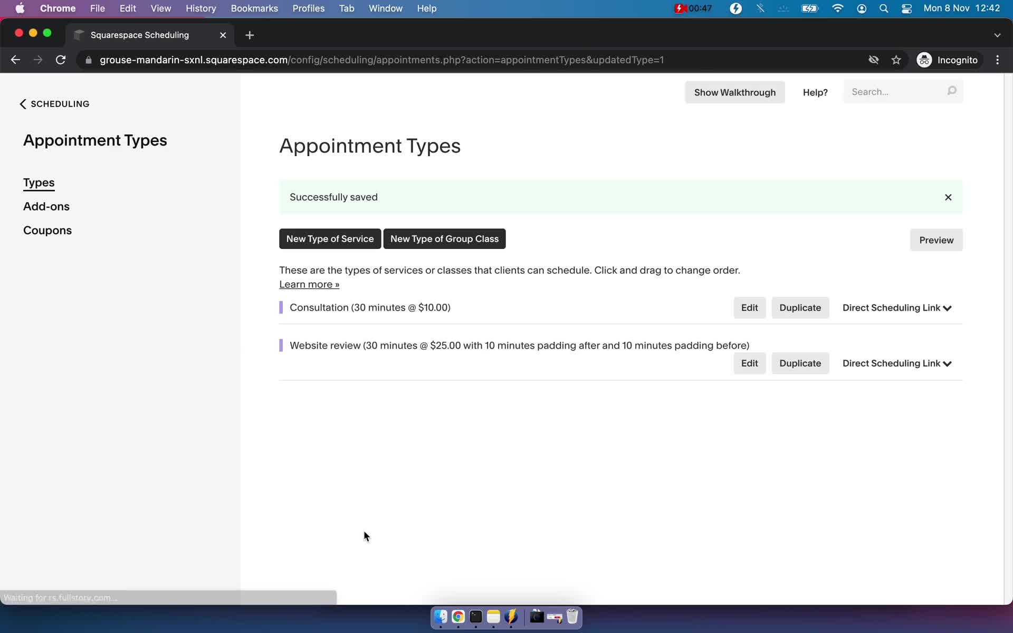Click New Type of Group Class button
The height and width of the screenshot is (633, 1013).
[x=444, y=239]
